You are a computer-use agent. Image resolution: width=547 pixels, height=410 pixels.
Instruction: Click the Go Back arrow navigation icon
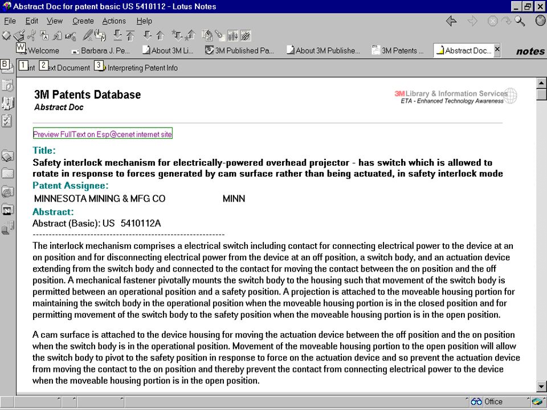[451, 21]
